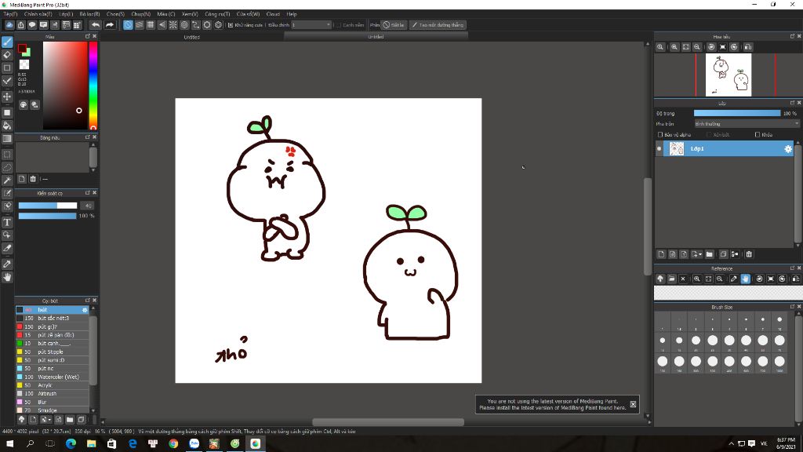This screenshot has width=803, height=452.
Task: Open Windows Start menu
Action: pyautogui.click(x=9, y=444)
